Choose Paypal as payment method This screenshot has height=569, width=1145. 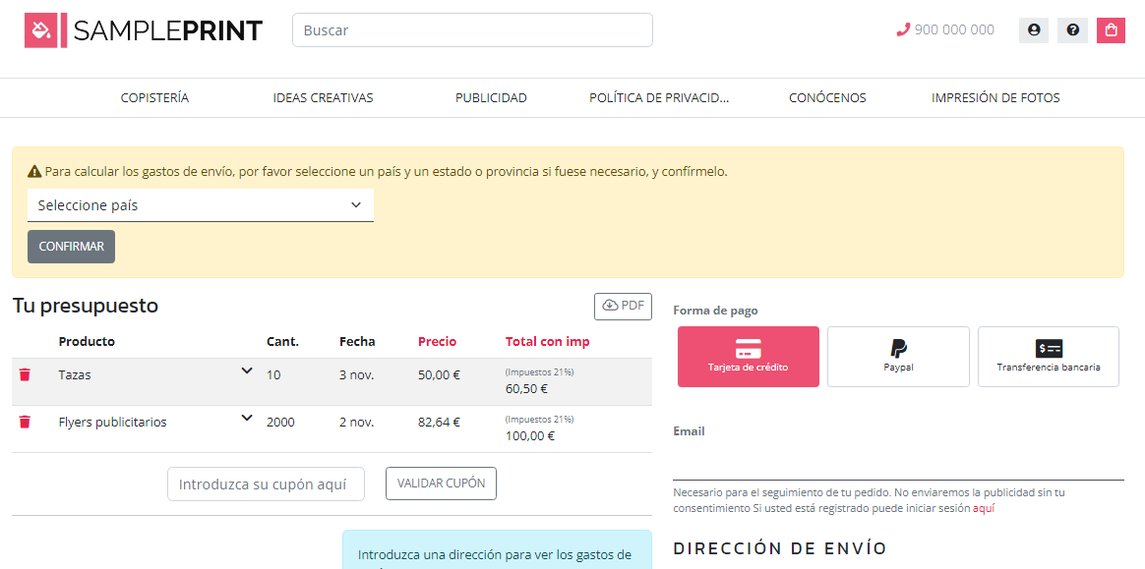(x=898, y=357)
